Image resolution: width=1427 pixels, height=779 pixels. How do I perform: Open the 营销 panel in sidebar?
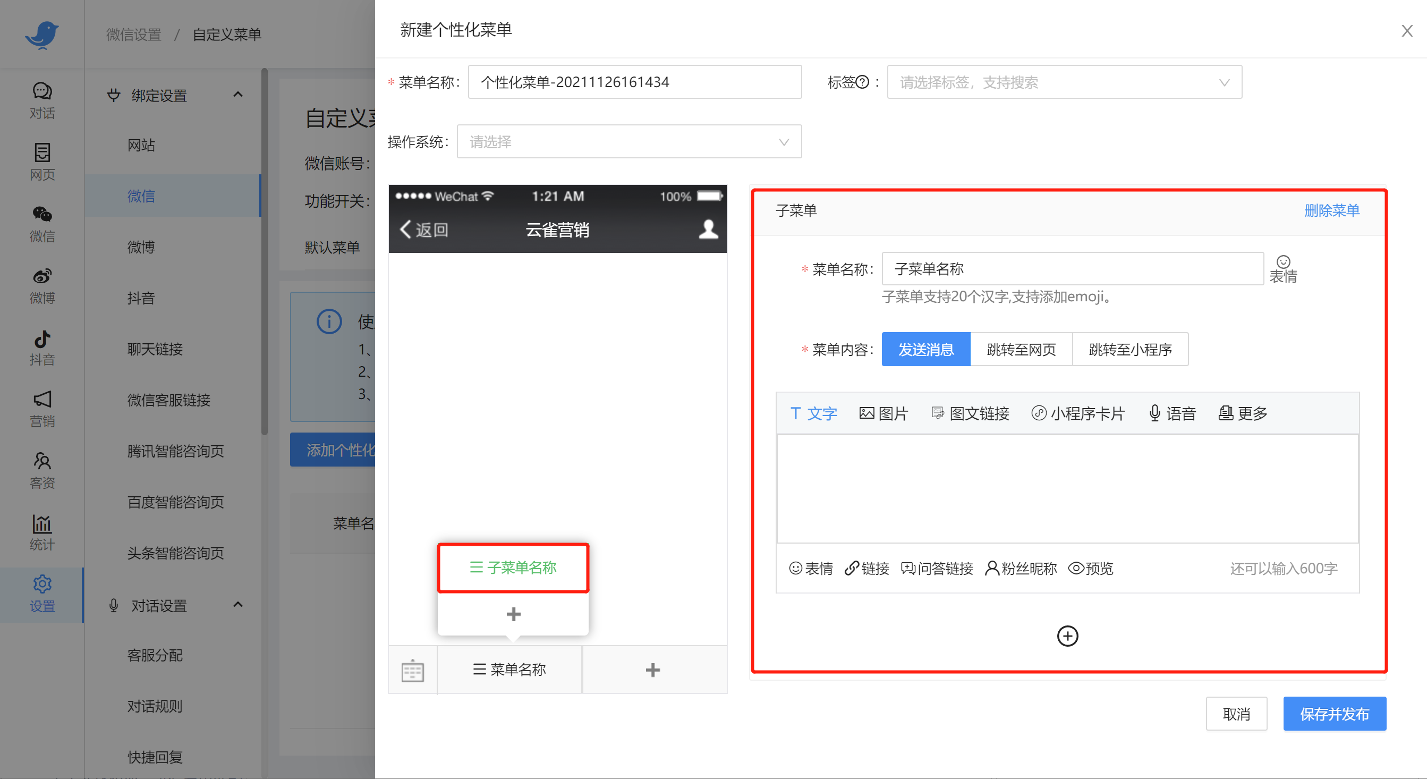pos(42,409)
